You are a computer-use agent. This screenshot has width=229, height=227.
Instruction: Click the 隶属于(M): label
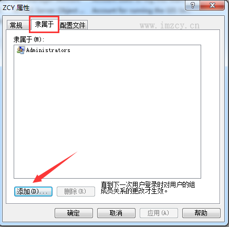point(29,39)
